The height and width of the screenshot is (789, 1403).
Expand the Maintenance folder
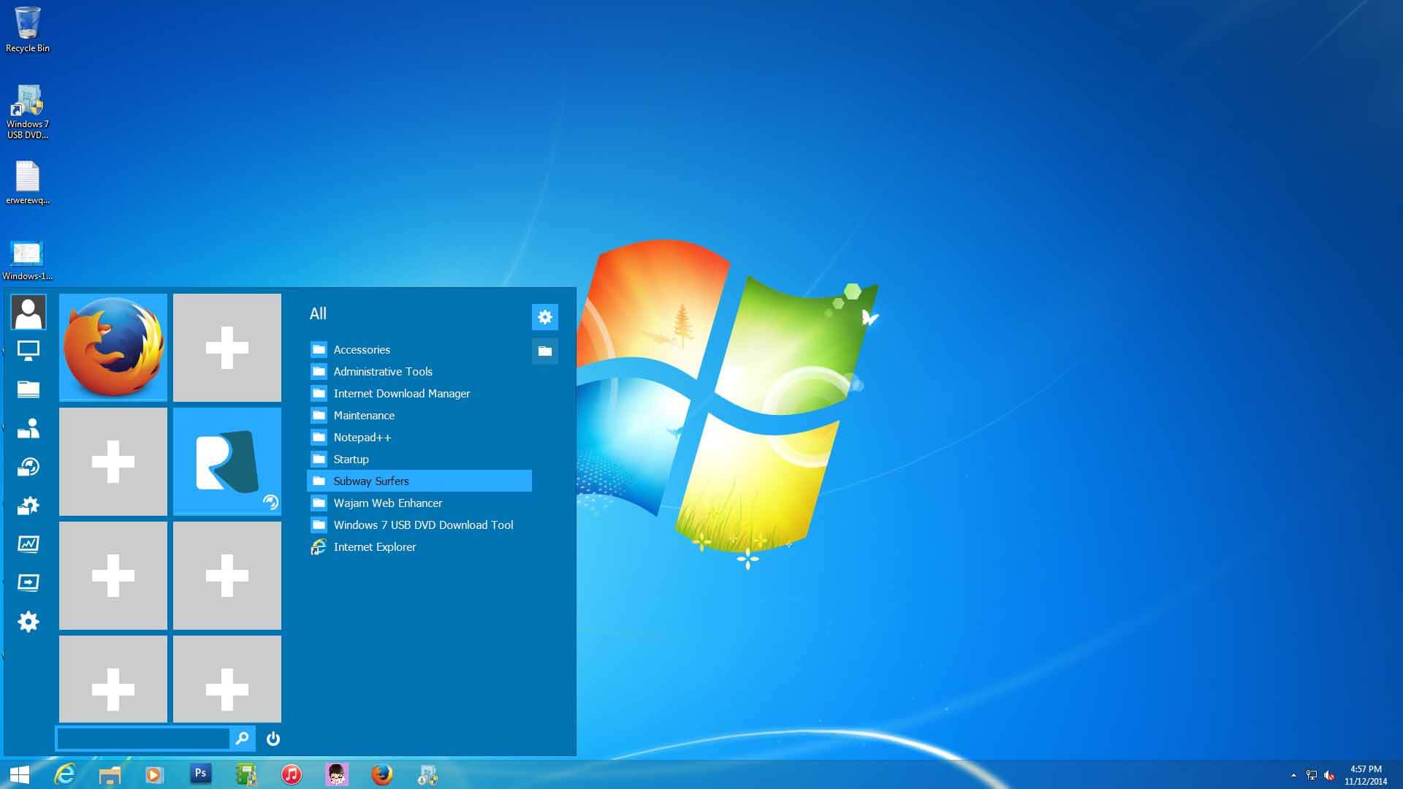point(419,415)
